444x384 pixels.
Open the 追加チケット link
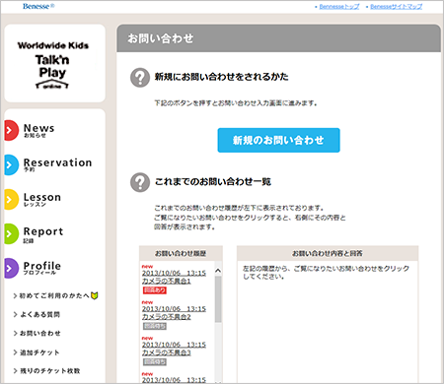[x=39, y=352]
